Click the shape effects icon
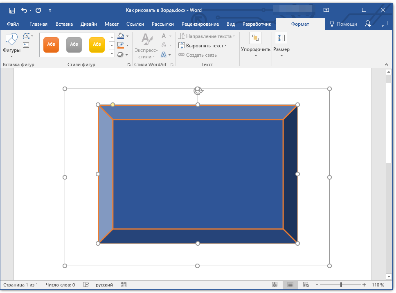The height and width of the screenshot is (293, 396). click(120, 54)
